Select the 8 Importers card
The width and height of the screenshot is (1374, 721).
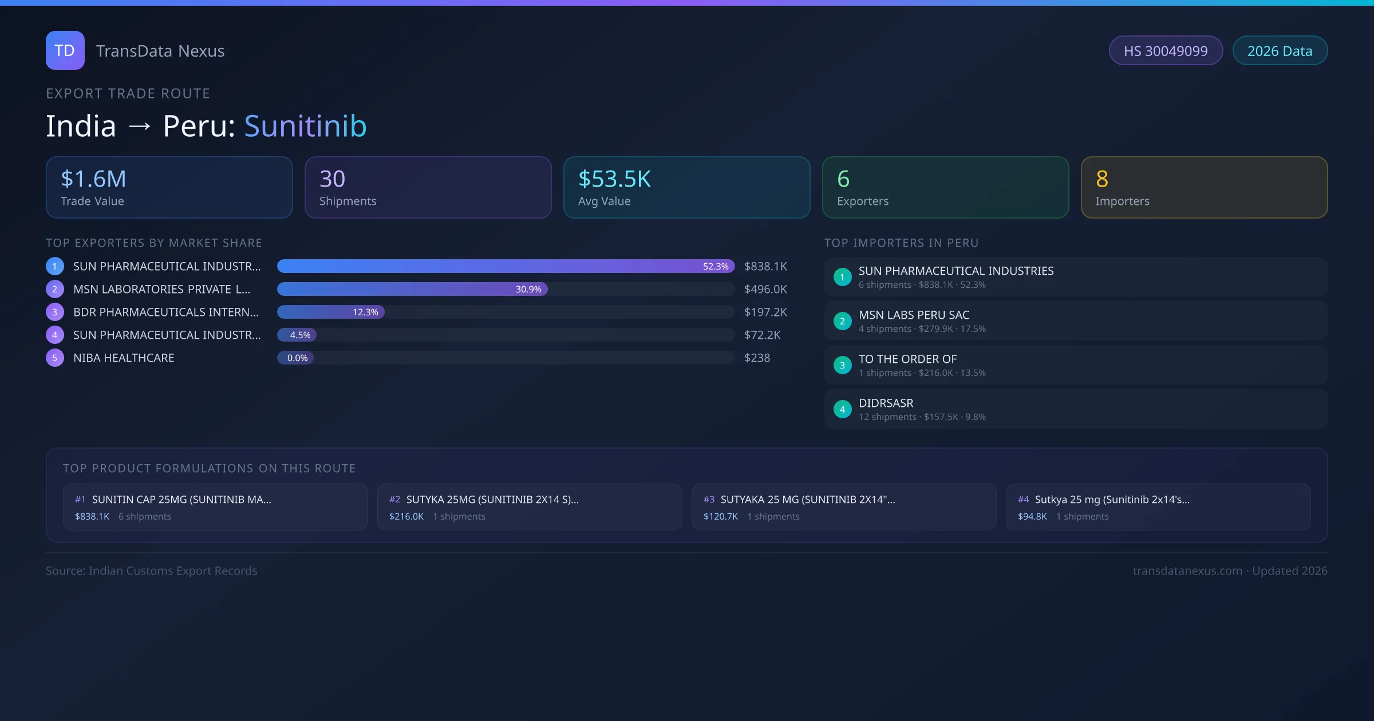click(1204, 187)
